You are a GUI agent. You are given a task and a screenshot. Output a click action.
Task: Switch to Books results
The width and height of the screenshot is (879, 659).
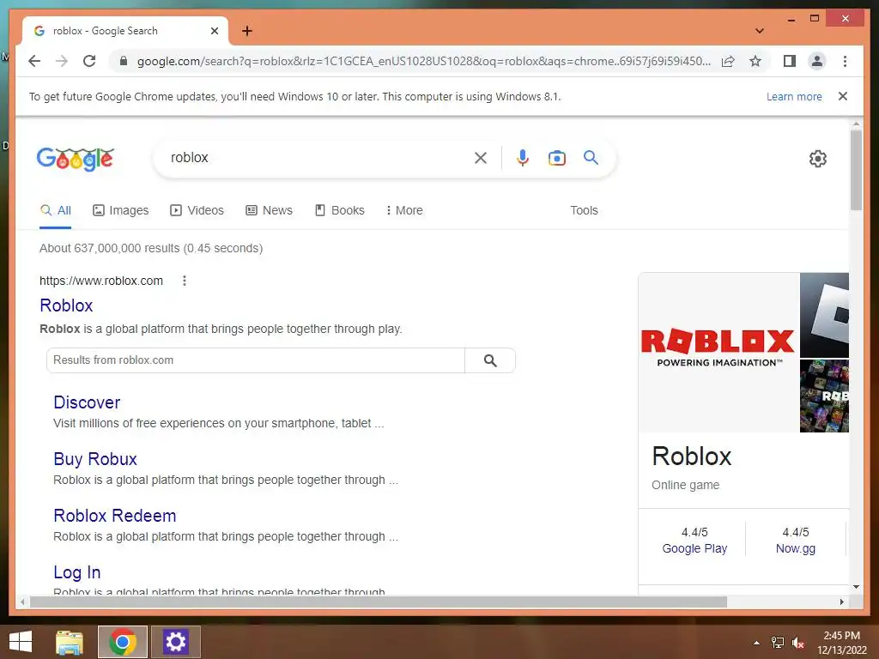tap(340, 211)
